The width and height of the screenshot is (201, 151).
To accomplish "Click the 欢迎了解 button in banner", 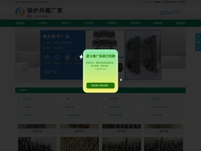I will (51, 72).
